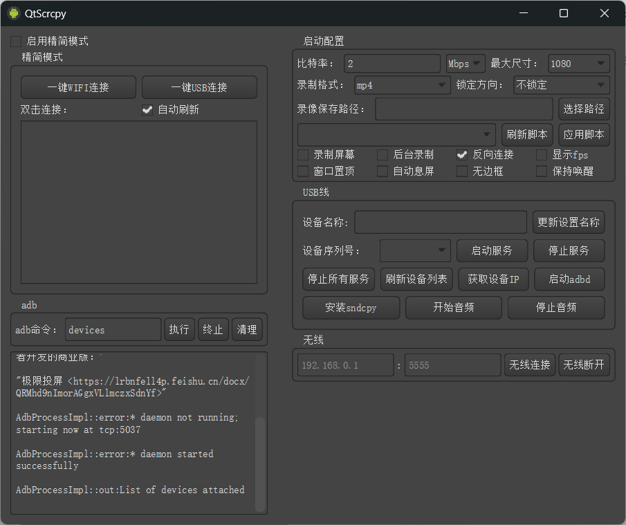Click 'List of devices attached' log line
Image resolution: width=626 pixels, height=525 pixels.
[x=182, y=490]
